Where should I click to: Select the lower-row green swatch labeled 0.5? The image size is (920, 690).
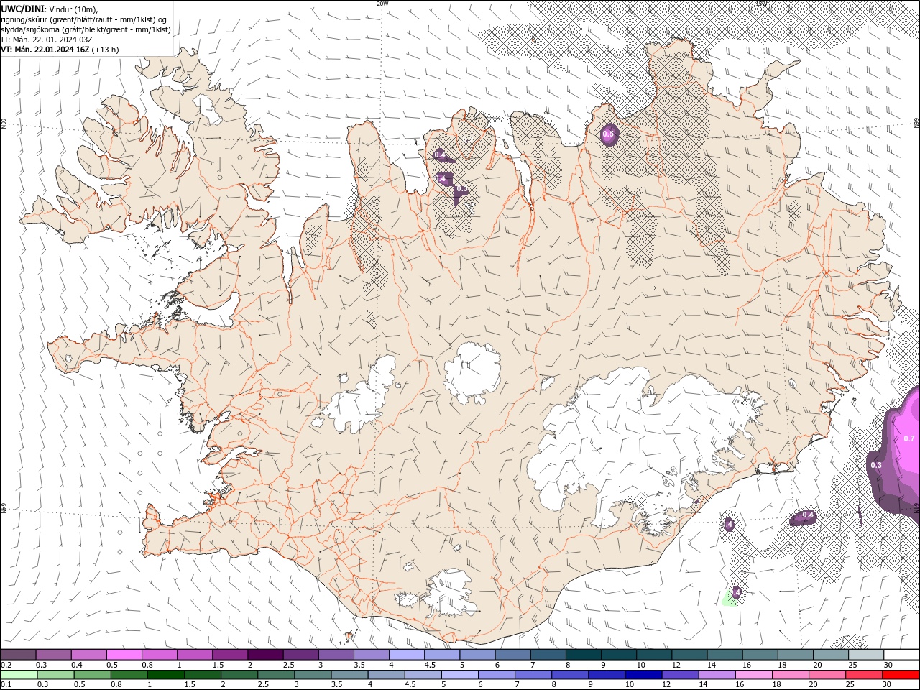pos(91,675)
